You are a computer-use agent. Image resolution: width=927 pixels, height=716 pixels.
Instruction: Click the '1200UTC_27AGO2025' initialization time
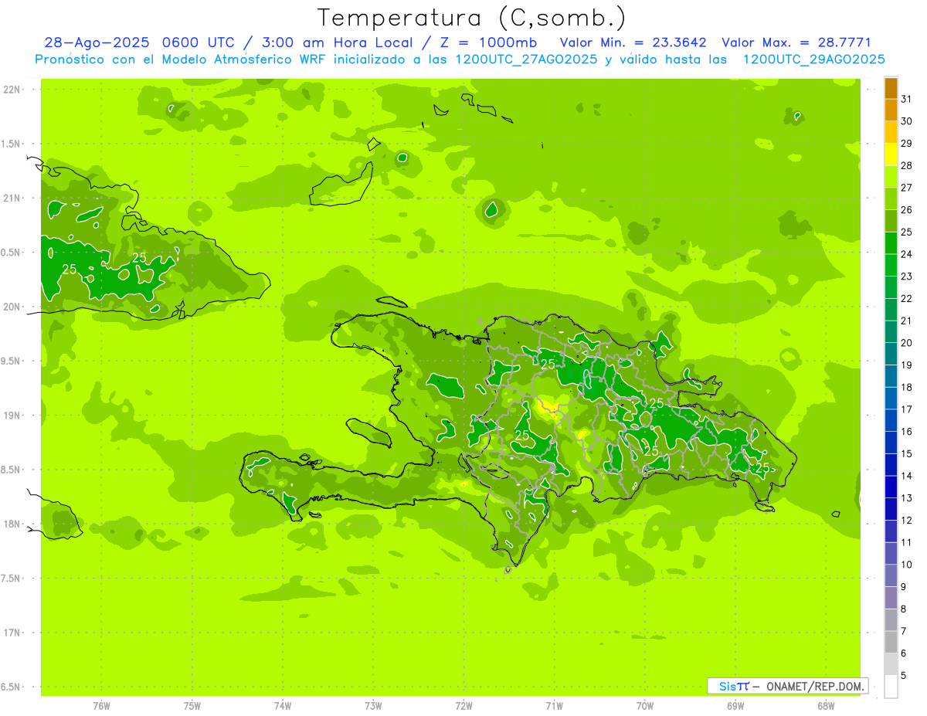click(x=527, y=59)
